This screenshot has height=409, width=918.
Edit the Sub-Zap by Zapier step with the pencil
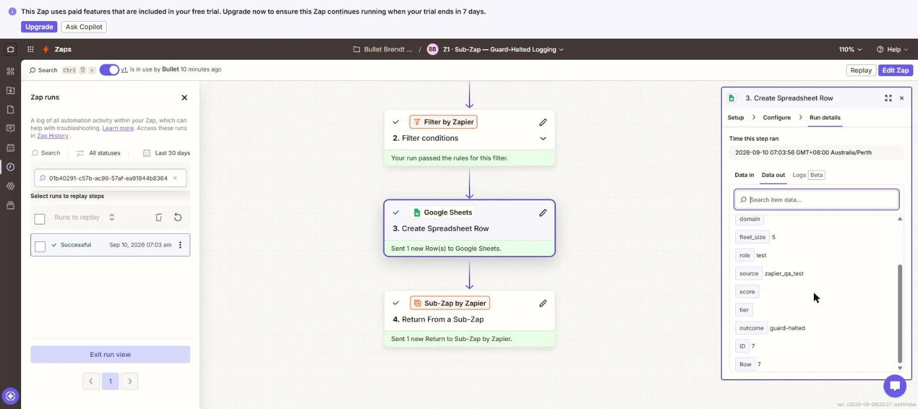coord(543,303)
